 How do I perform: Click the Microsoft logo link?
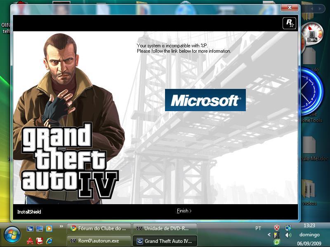coord(205,100)
